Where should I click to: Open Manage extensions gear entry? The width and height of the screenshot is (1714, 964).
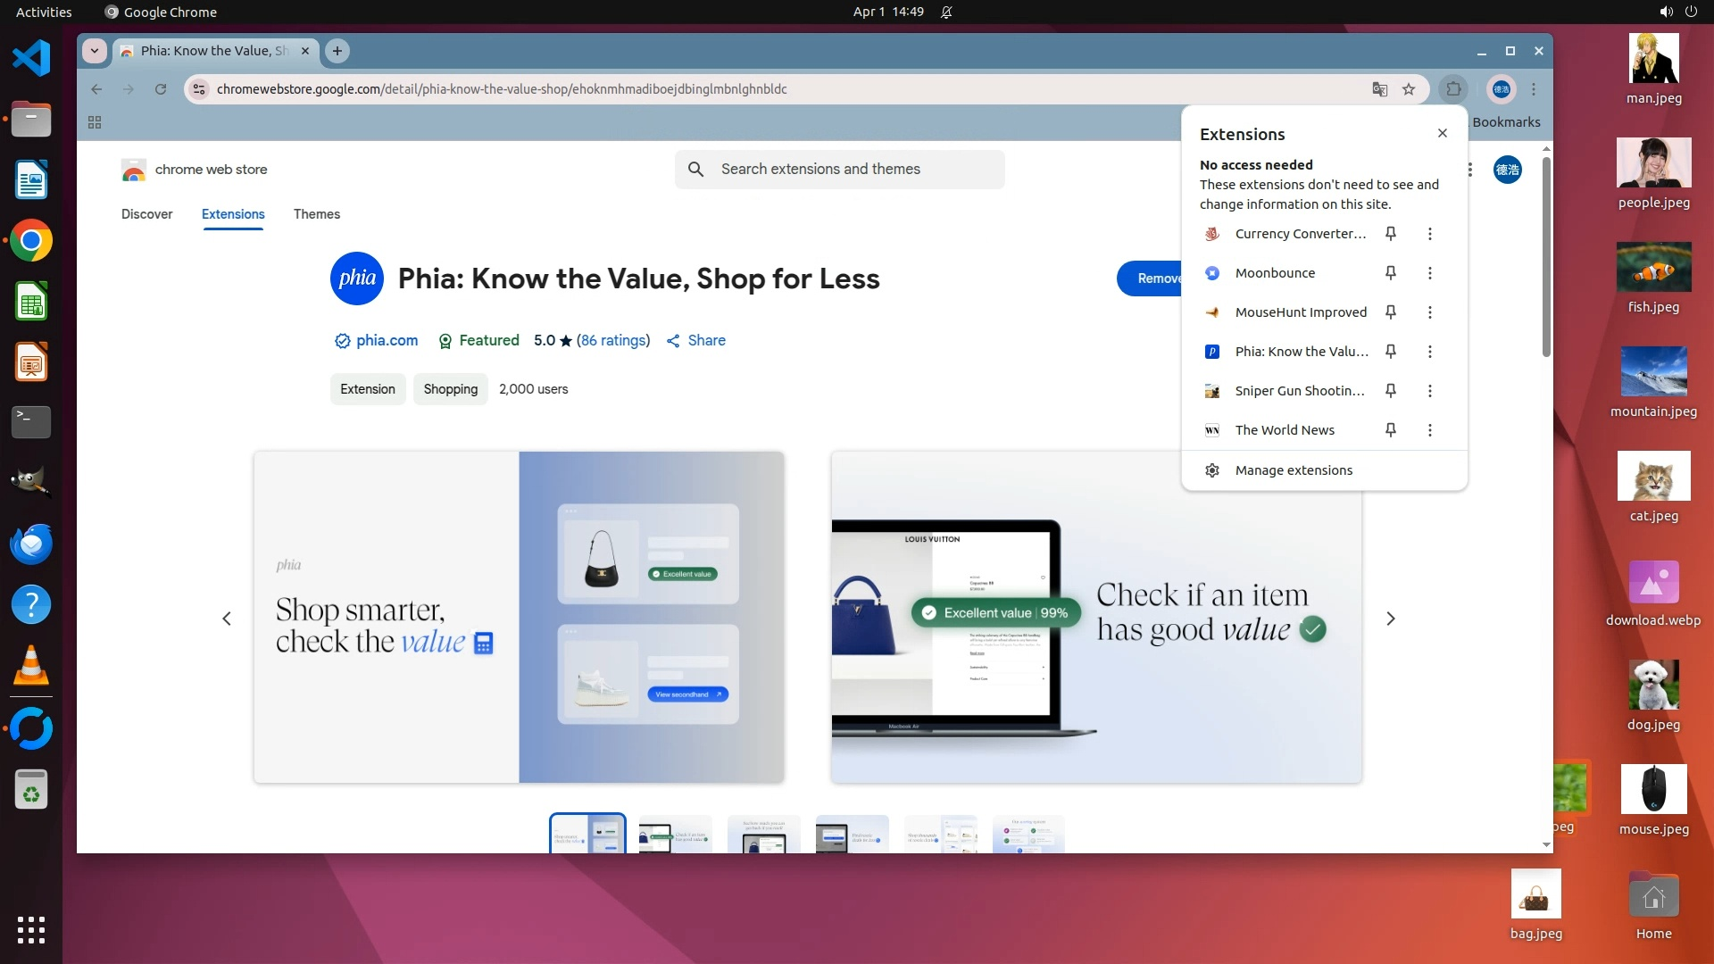[1293, 470]
